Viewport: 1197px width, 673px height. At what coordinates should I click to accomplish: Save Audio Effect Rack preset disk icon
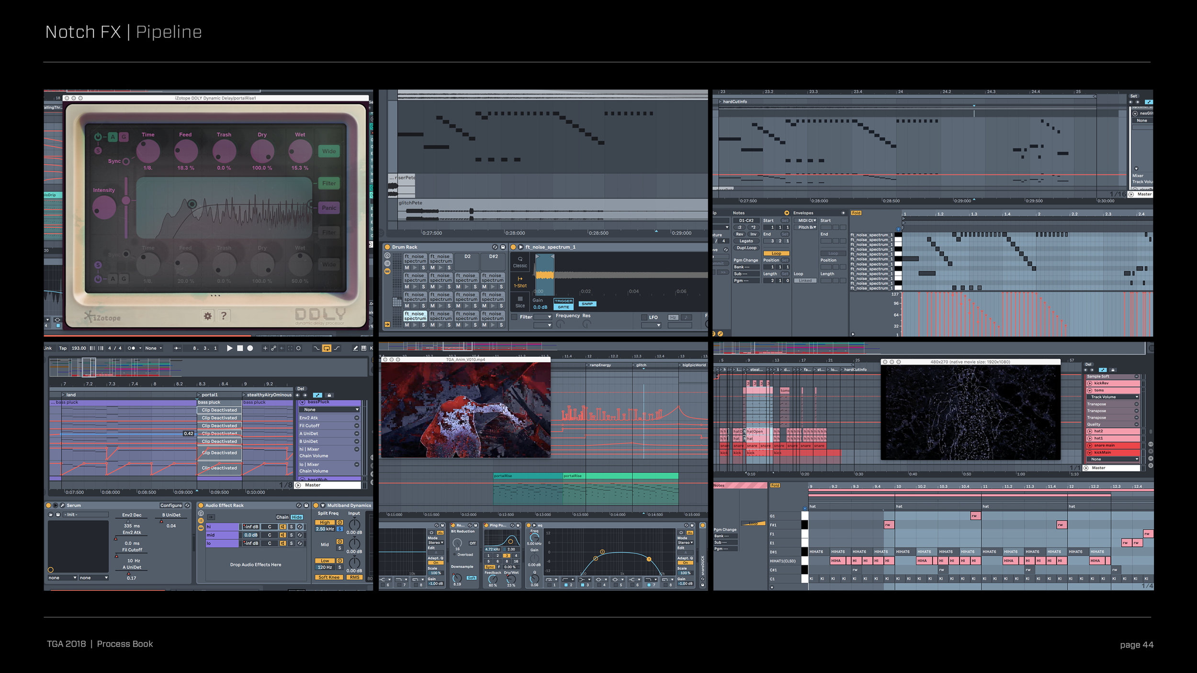[306, 505]
